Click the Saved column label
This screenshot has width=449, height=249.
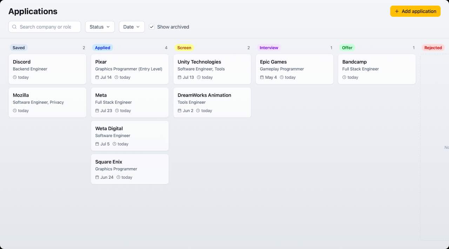pos(19,48)
